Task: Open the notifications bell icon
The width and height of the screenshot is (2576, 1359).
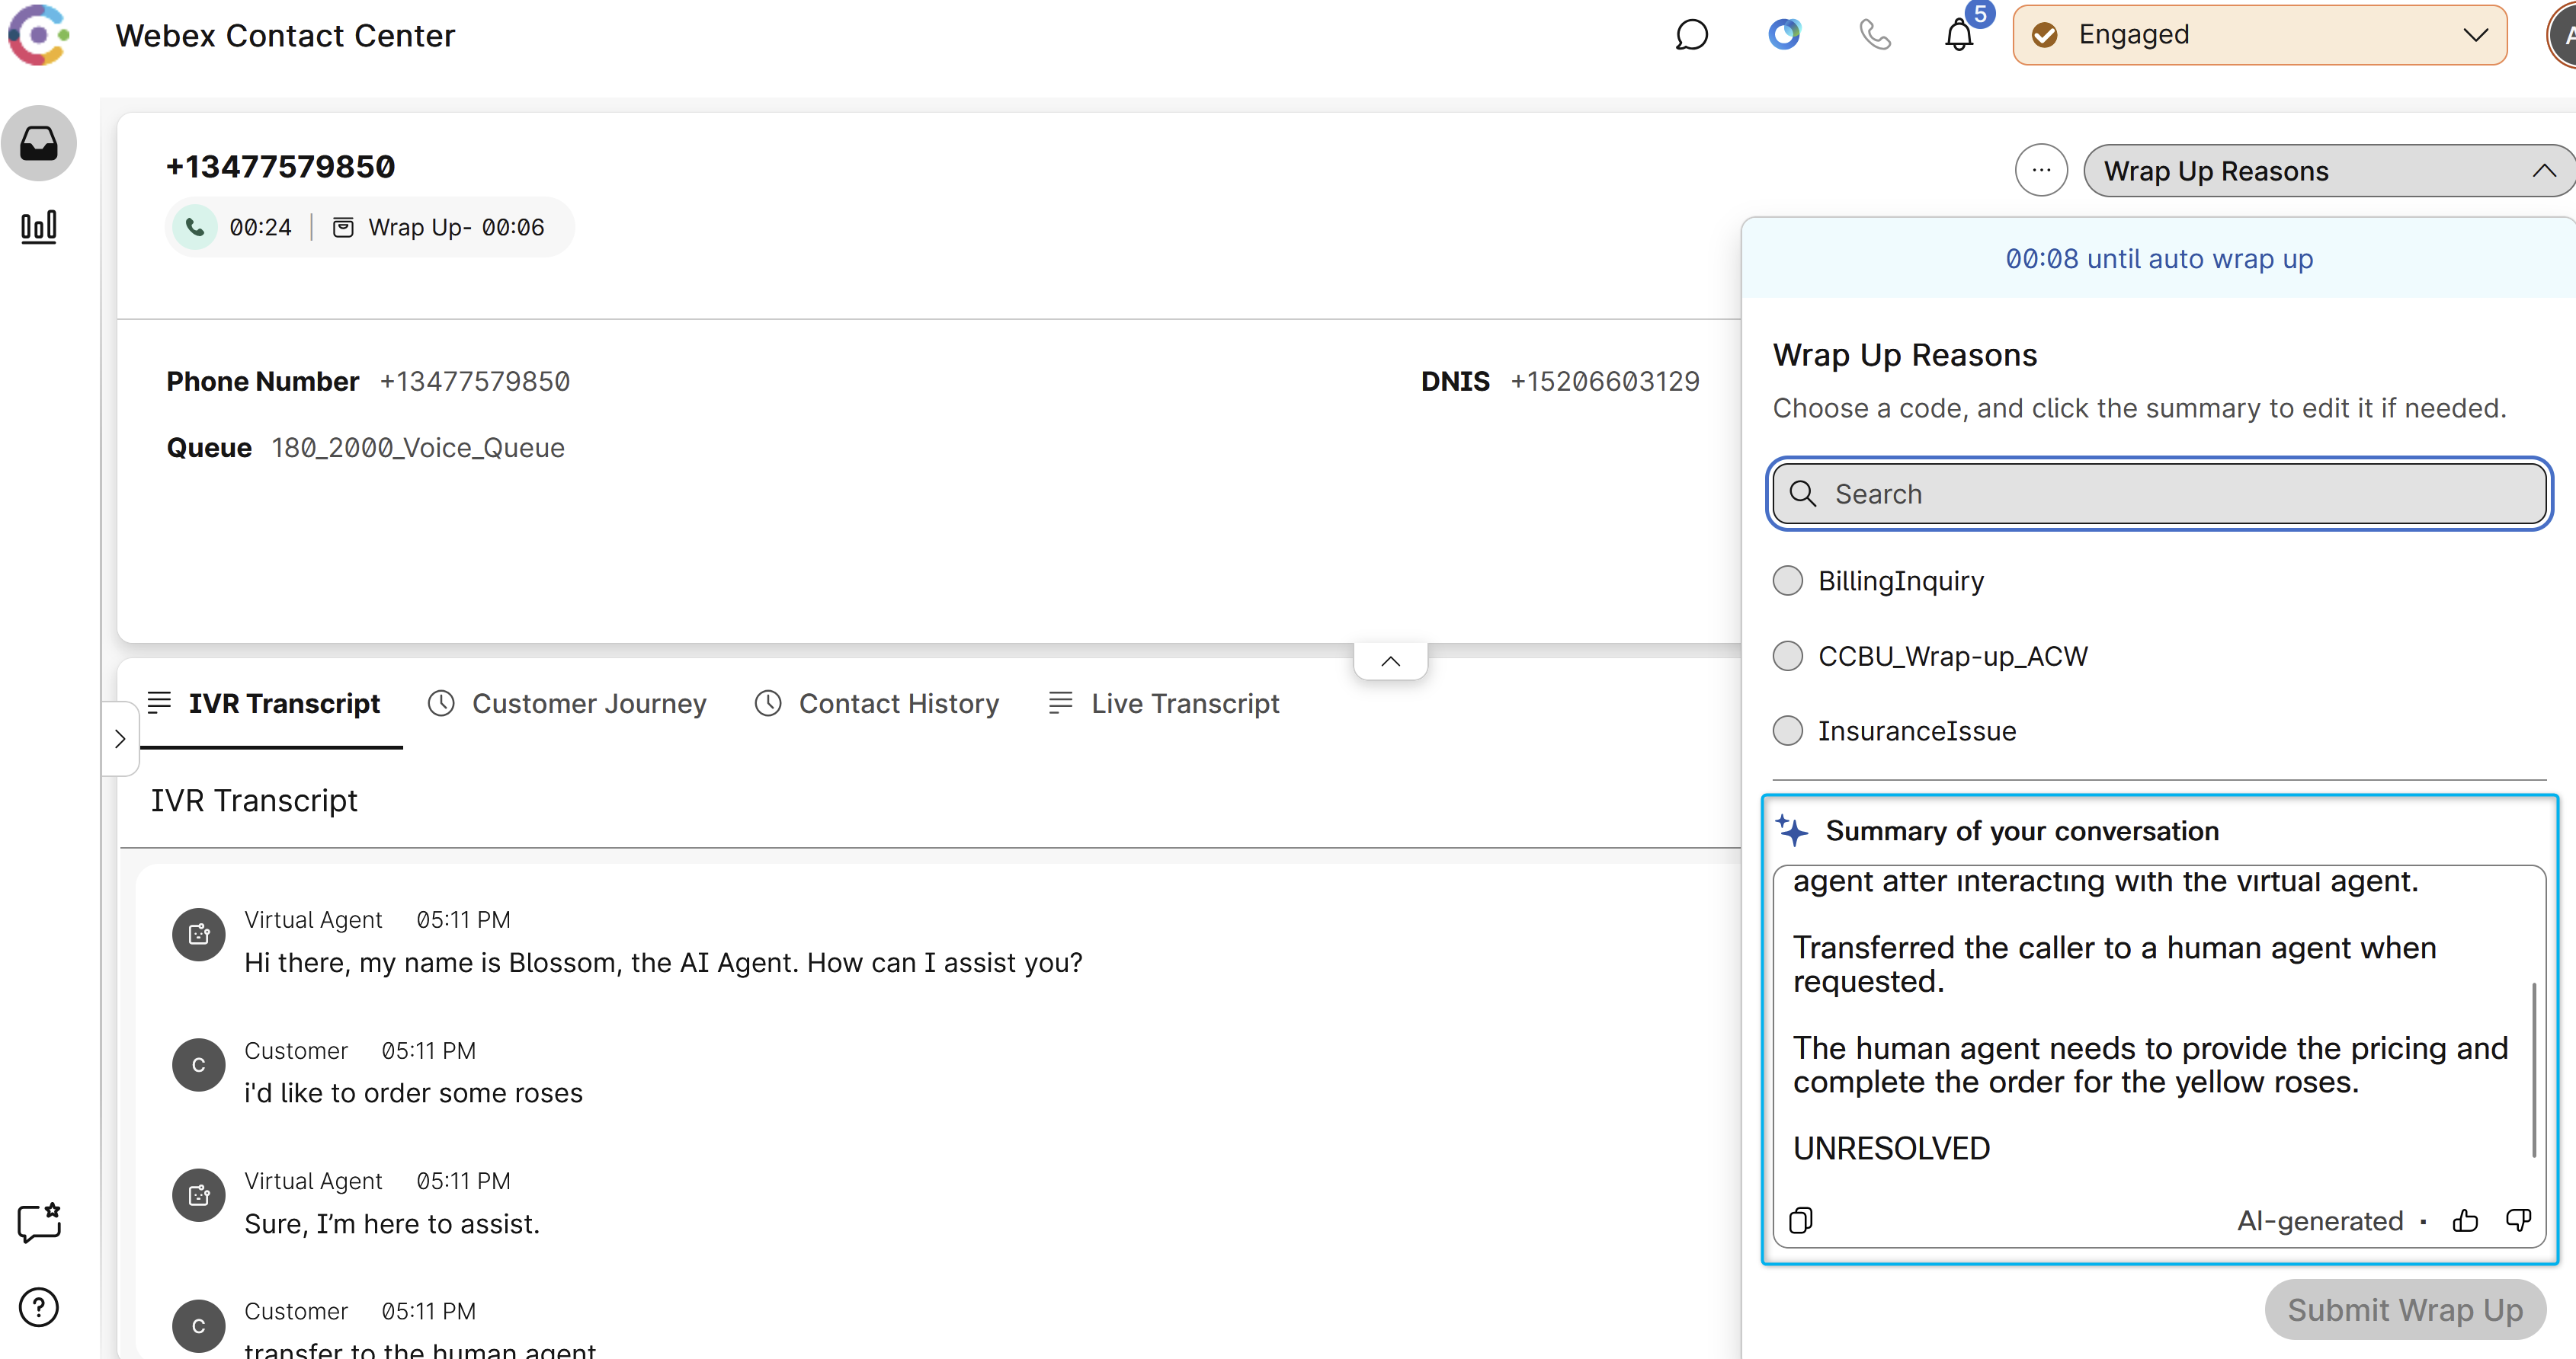Action: point(1959,36)
